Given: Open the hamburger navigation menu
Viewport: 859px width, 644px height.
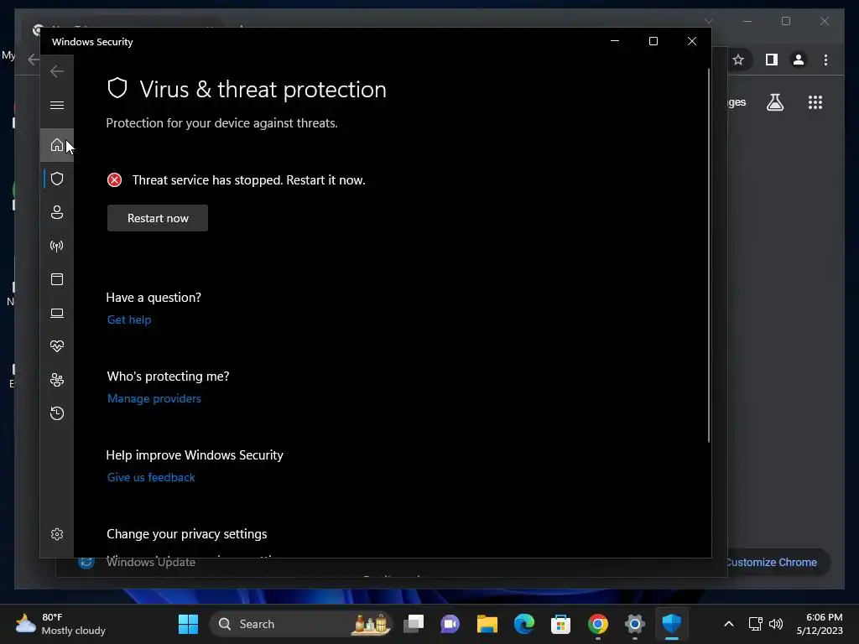Looking at the screenshot, I should (x=57, y=105).
